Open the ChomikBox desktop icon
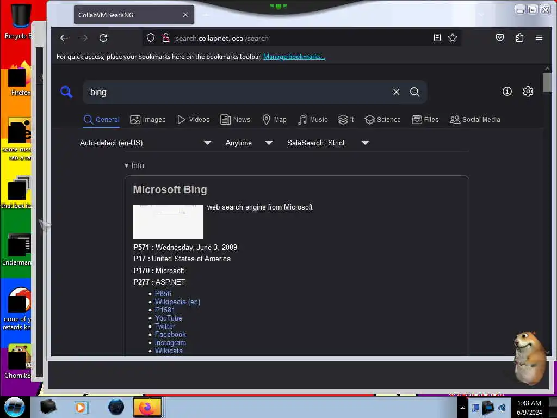This screenshot has height=418, width=557. pyautogui.click(x=18, y=361)
